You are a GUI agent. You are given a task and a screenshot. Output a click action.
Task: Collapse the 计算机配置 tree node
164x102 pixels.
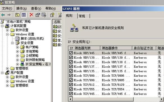2,26
